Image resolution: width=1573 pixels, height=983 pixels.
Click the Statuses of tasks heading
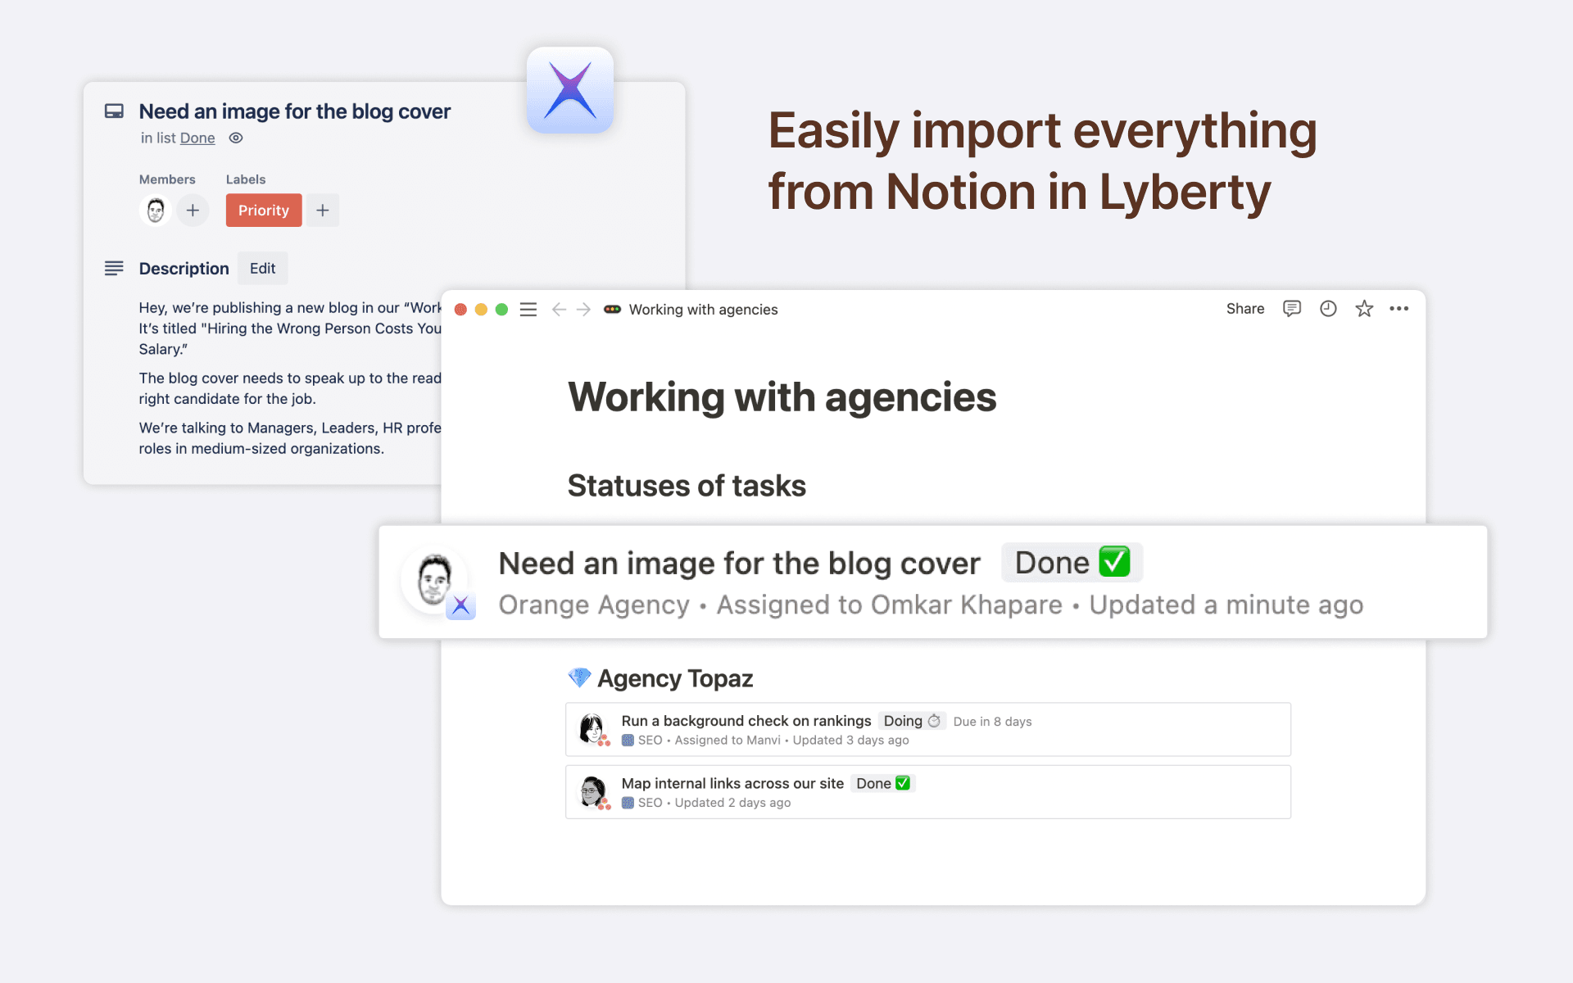pyautogui.click(x=687, y=486)
